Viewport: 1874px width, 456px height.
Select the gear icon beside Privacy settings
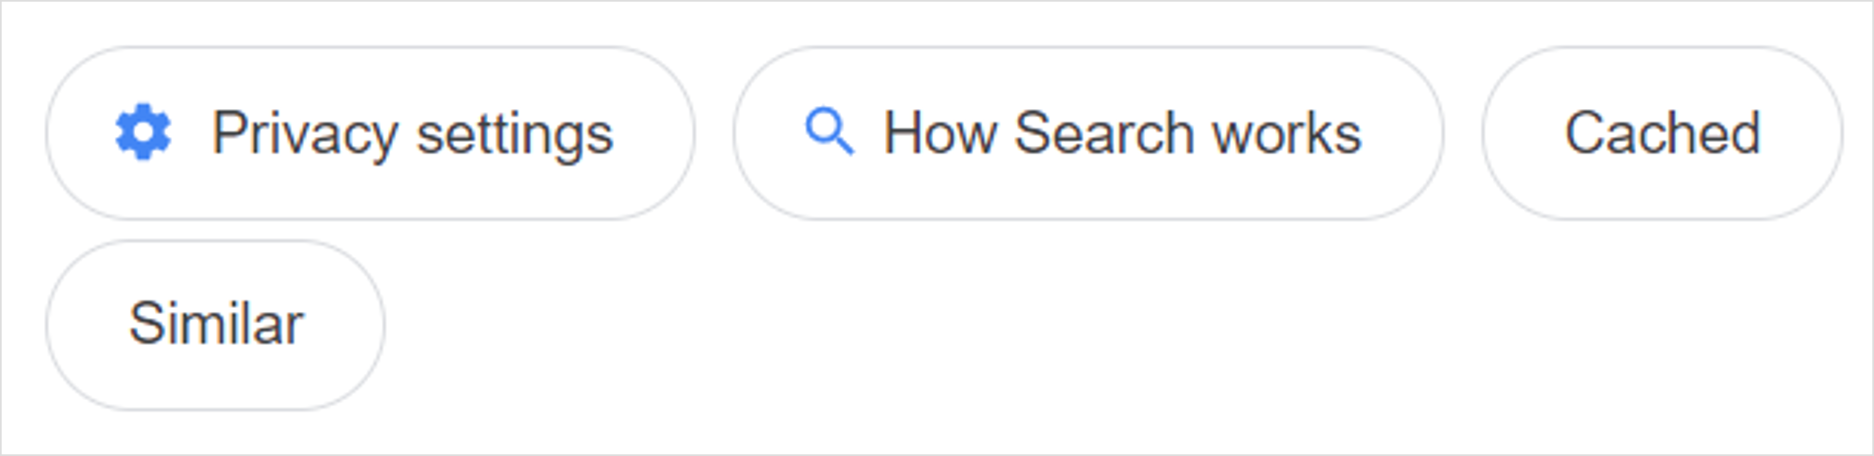coord(143,133)
